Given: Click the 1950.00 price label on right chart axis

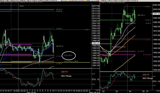Looking at the screenshot, I should click(156, 53).
